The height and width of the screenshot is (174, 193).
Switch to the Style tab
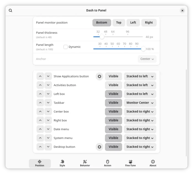click(x=62, y=163)
